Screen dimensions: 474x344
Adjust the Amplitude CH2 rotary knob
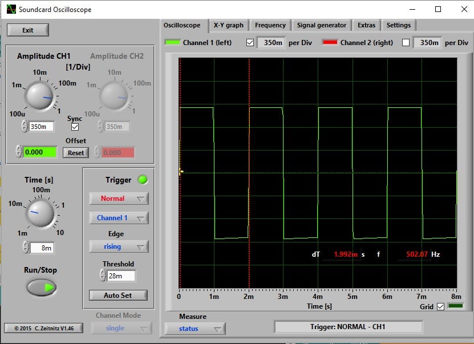point(114,97)
